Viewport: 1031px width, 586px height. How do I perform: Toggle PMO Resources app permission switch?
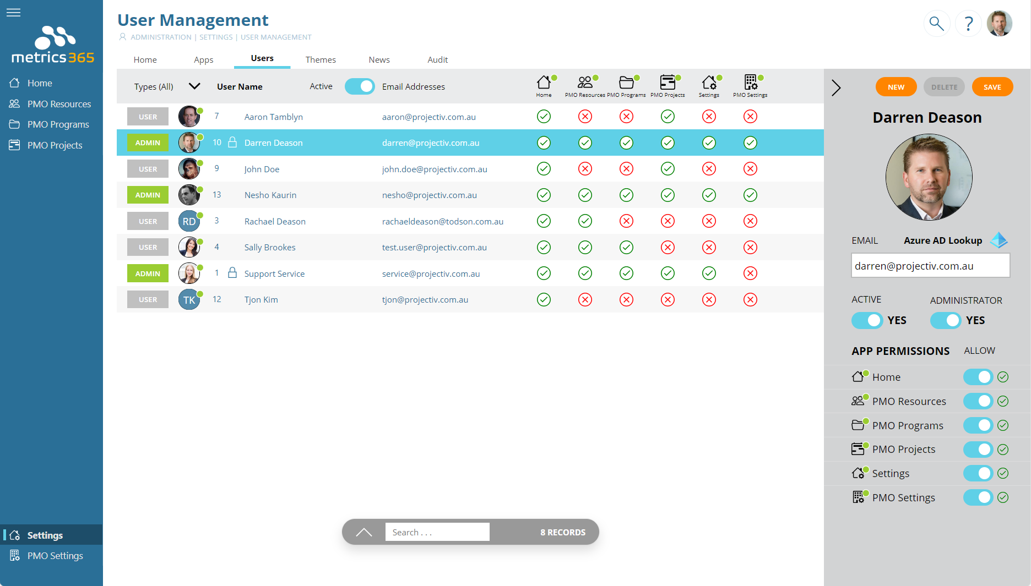pyautogui.click(x=978, y=401)
